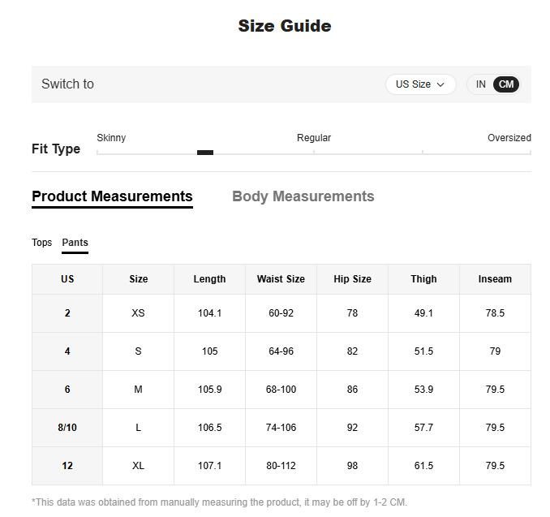Open the Body Measurements tab
Viewport: 550px width, 517px height.
[x=303, y=196]
